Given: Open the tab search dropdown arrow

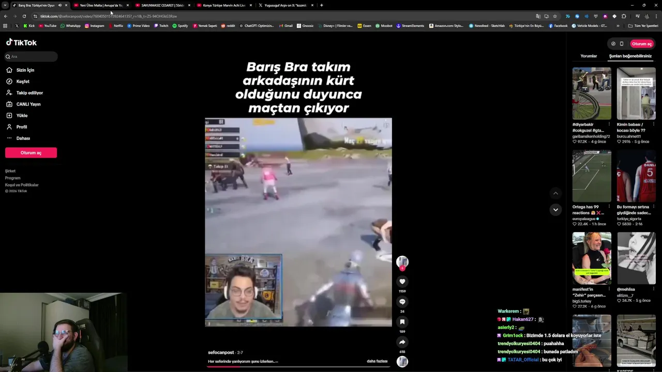Looking at the screenshot, I should point(5,5).
